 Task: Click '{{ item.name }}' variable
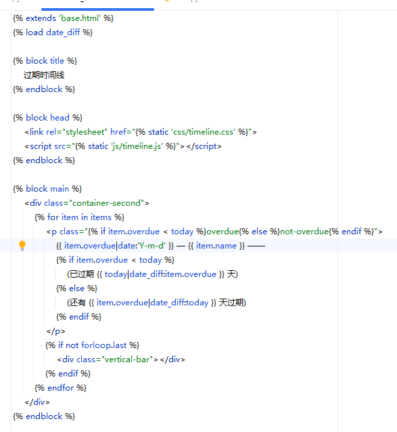tap(216, 246)
